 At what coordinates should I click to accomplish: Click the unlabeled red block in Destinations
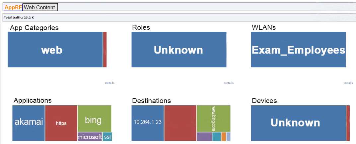pos(180,123)
